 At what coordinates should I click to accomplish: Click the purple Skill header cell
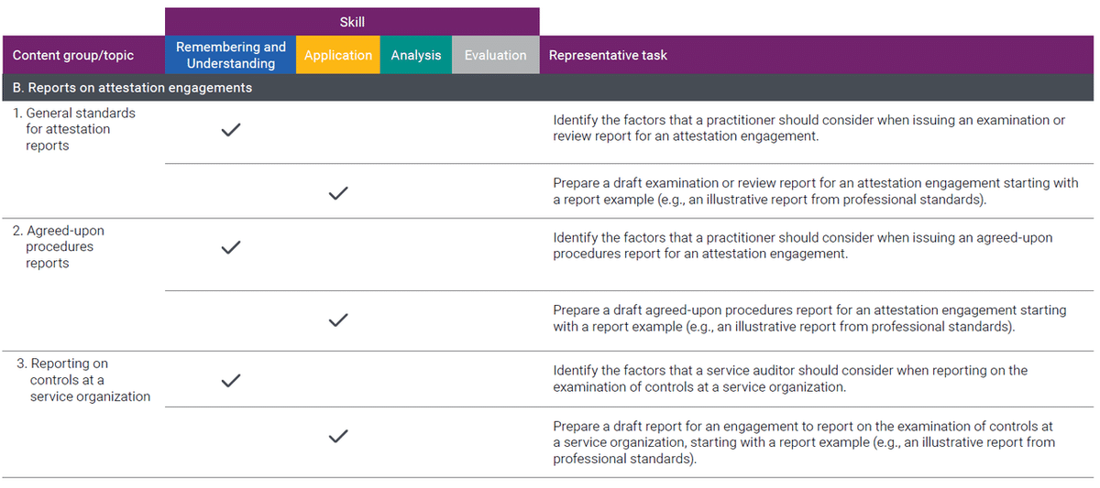352,22
